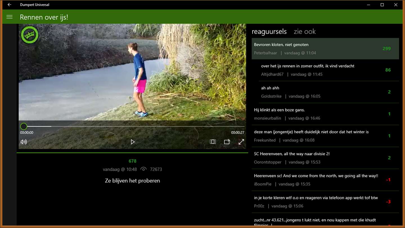Click the video score 678
The height and width of the screenshot is (228, 405).
click(x=132, y=161)
